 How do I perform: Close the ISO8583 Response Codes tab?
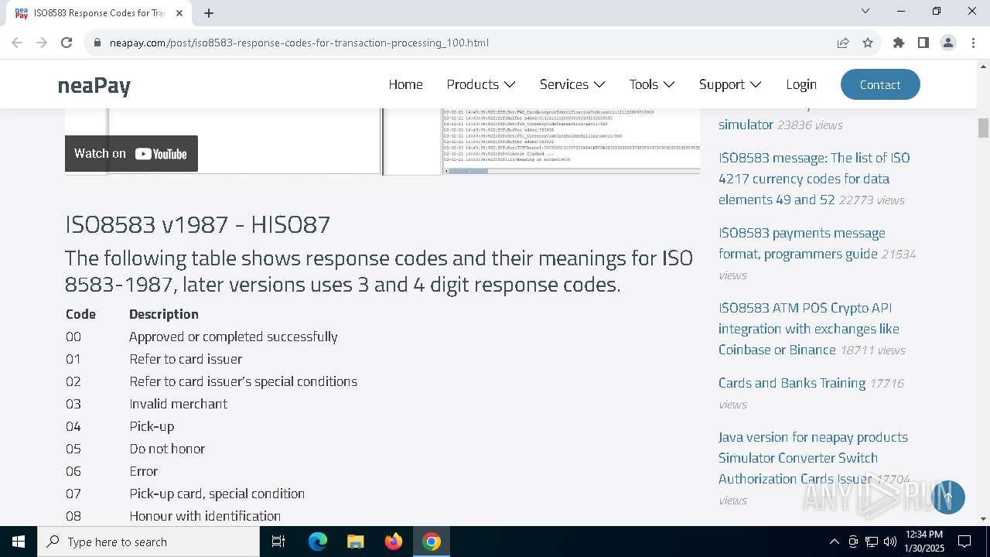pos(179,13)
